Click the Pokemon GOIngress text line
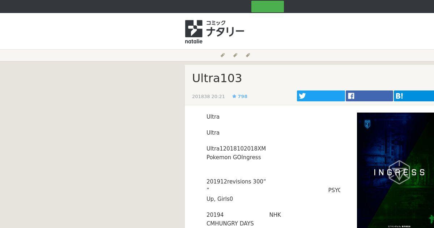Viewport: 434px width, 228px height. (x=234, y=157)
